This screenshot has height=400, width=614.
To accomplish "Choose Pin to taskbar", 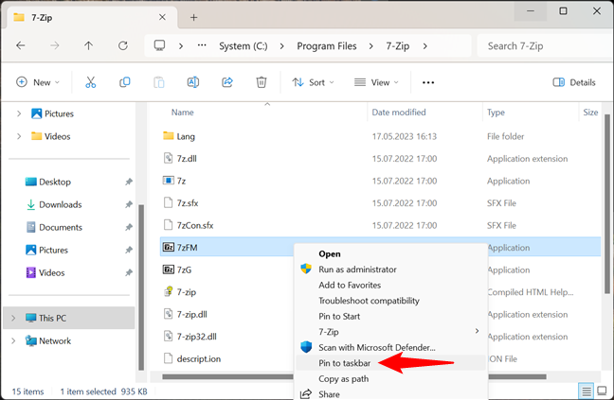I will pyautogui.click(x=390, y=363).
